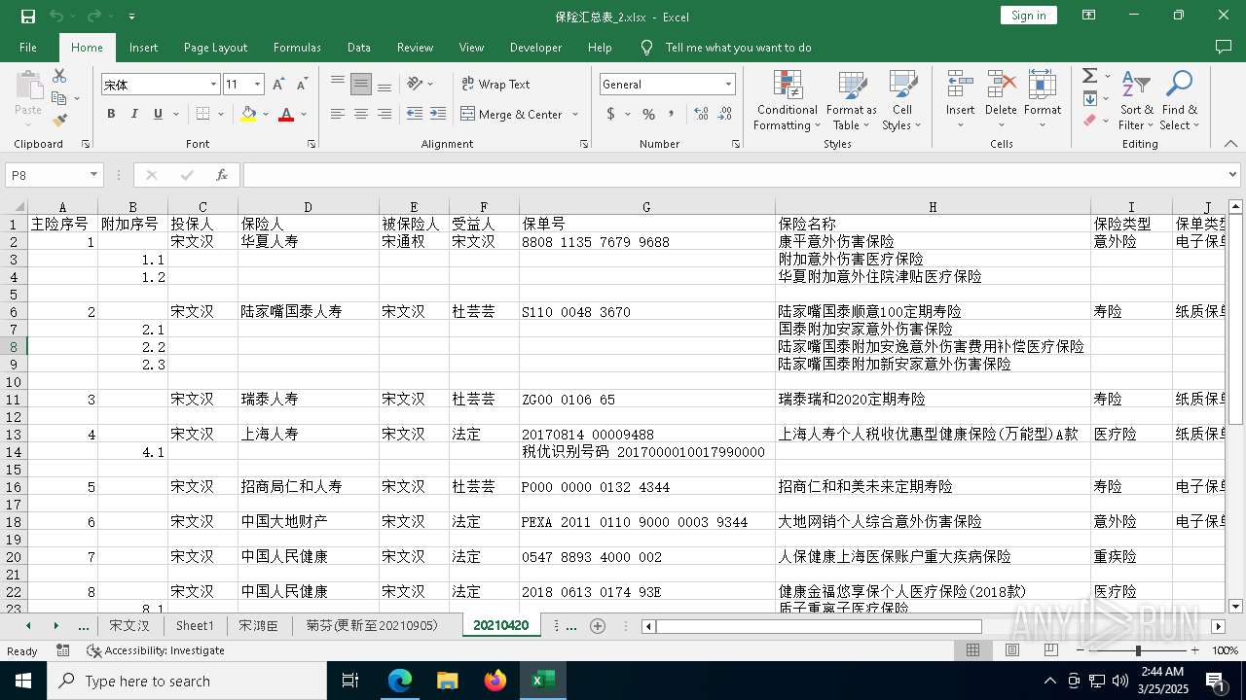This screenshot has height=700, width=1246.
Task: Open Sort & Filter dropdown
Action: (1135, 99)
